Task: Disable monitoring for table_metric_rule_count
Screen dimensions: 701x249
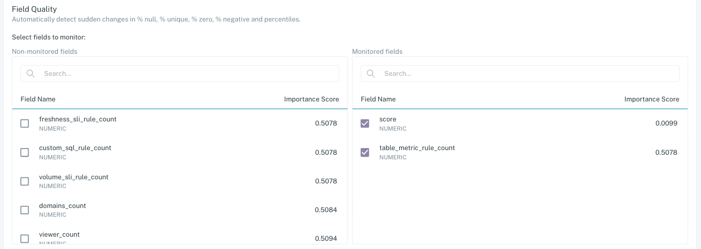Action: point(365,152)
